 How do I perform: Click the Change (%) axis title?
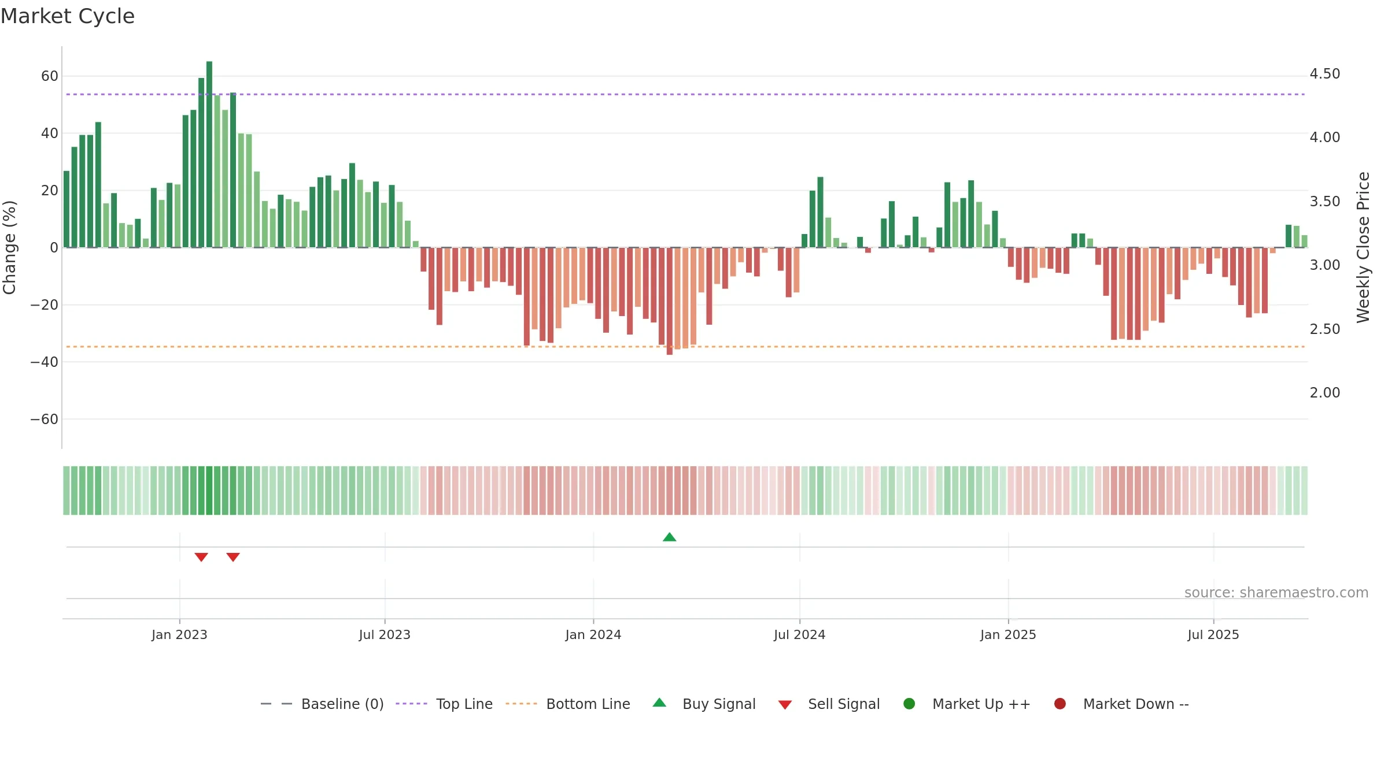click(x=10, y=247)
